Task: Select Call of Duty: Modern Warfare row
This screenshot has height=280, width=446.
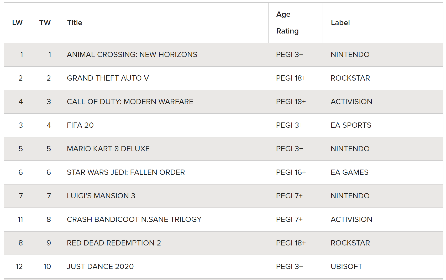Action: click(x=130, y=102)
